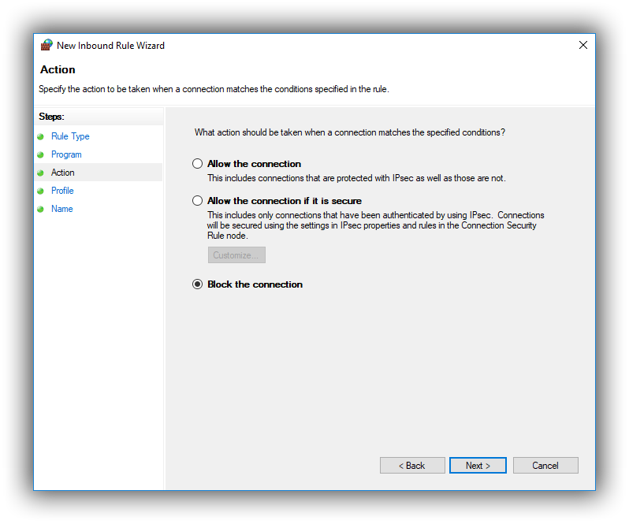The width and height of the screenshot is (629, 524).
Task: Click green bullet beside Rule Type step
Action: (x=40, y=137)
